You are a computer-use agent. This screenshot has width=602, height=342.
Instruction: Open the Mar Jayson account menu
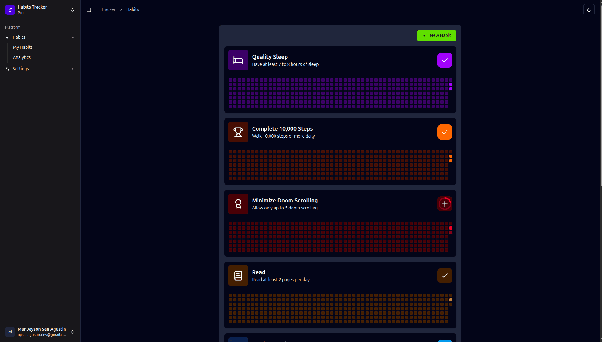pos(73,332)
